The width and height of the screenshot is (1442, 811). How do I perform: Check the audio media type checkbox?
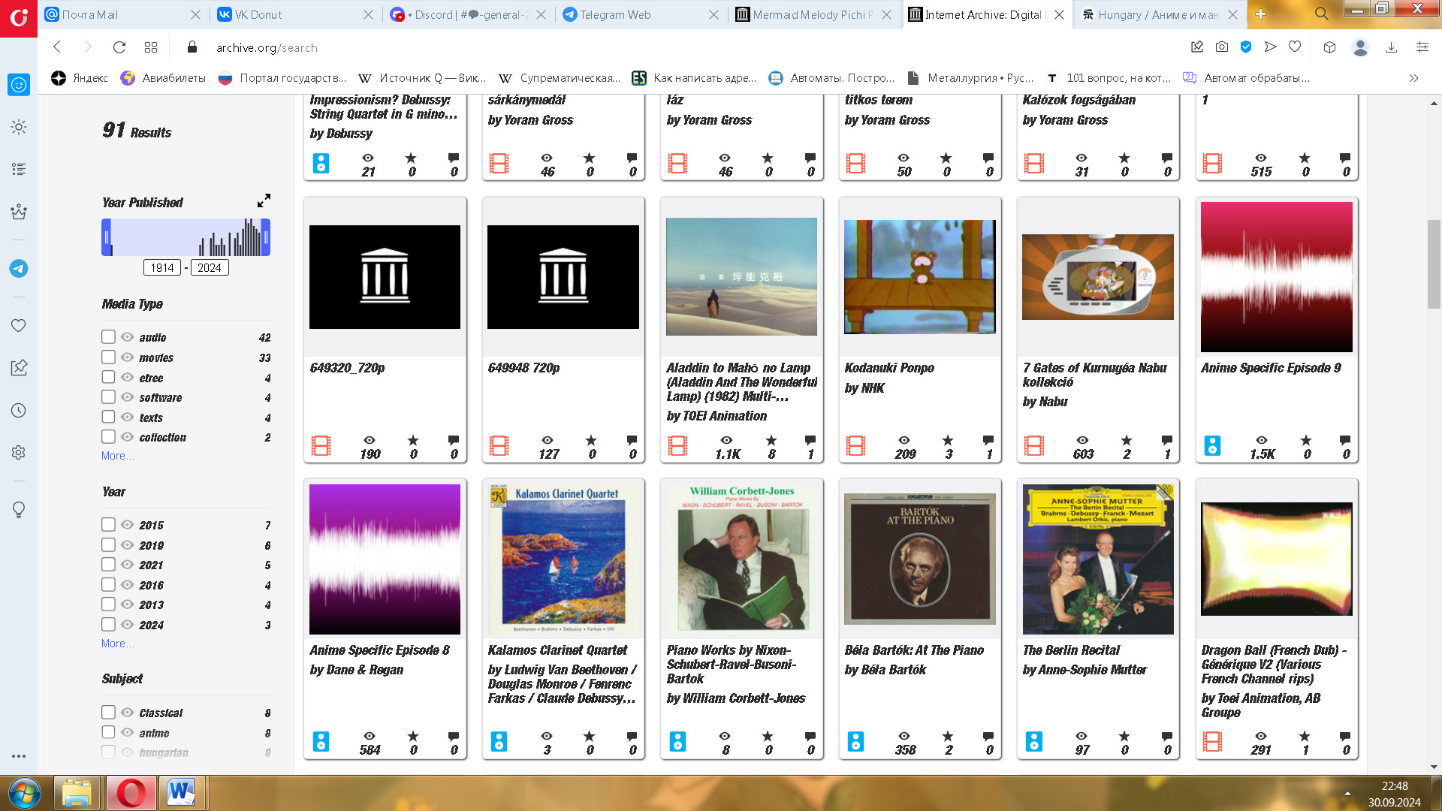coord(109,337)
